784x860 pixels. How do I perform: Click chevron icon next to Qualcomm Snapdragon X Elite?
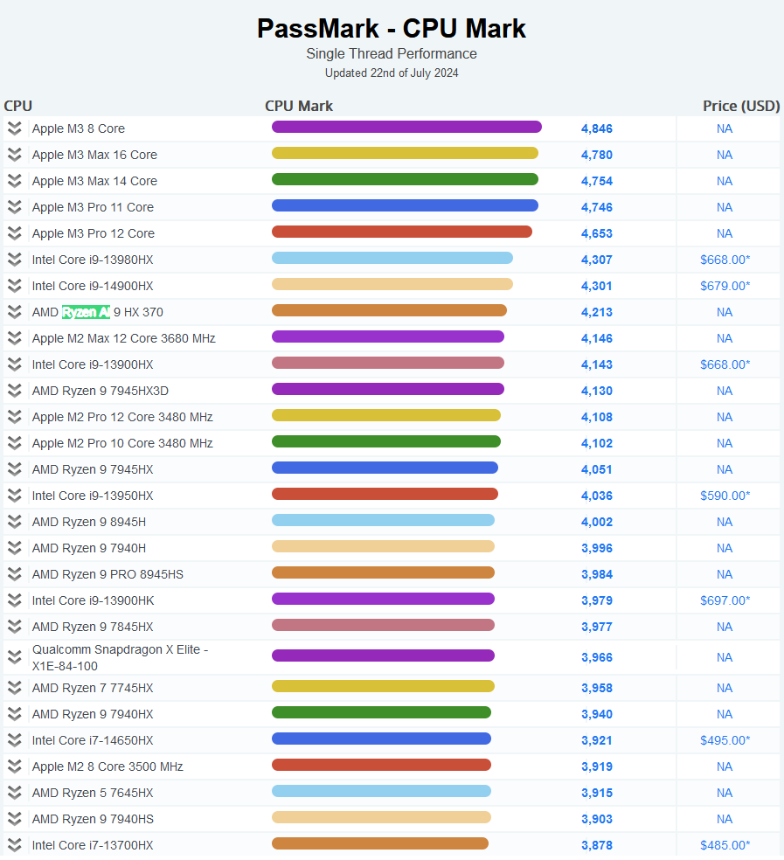[14, 657]
